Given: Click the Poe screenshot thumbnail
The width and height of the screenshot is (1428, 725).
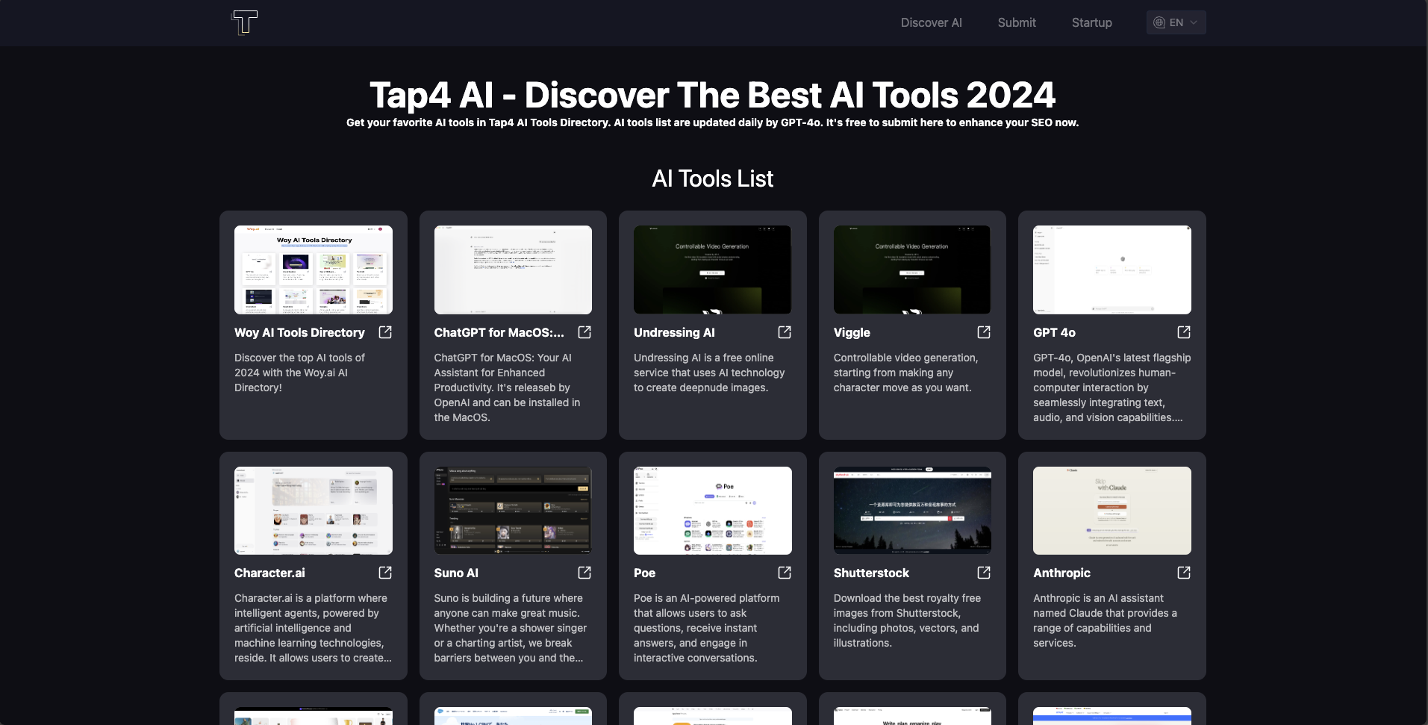Looking at the screenshot, I should (x=713, y=511).
